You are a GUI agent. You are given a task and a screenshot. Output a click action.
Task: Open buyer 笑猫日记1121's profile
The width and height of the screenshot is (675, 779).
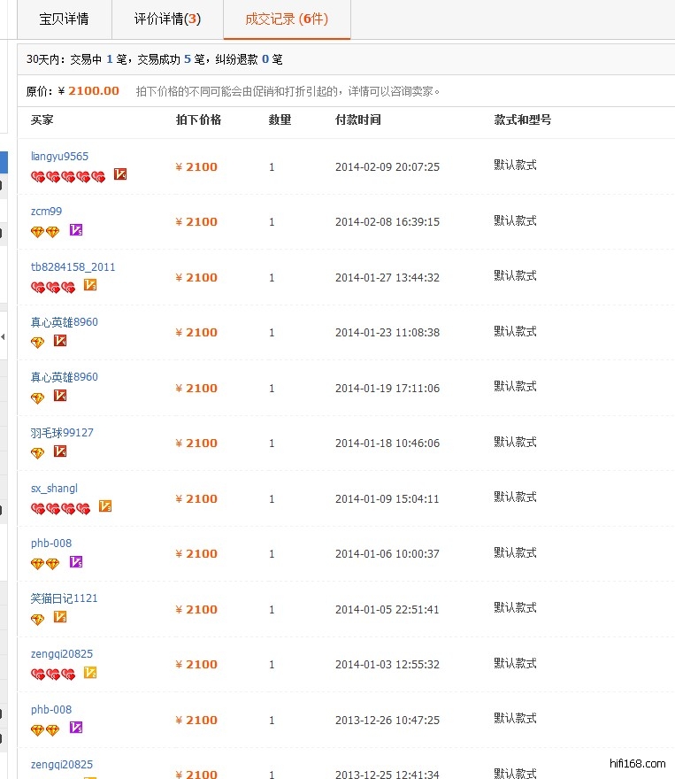[x=64, y=598]
